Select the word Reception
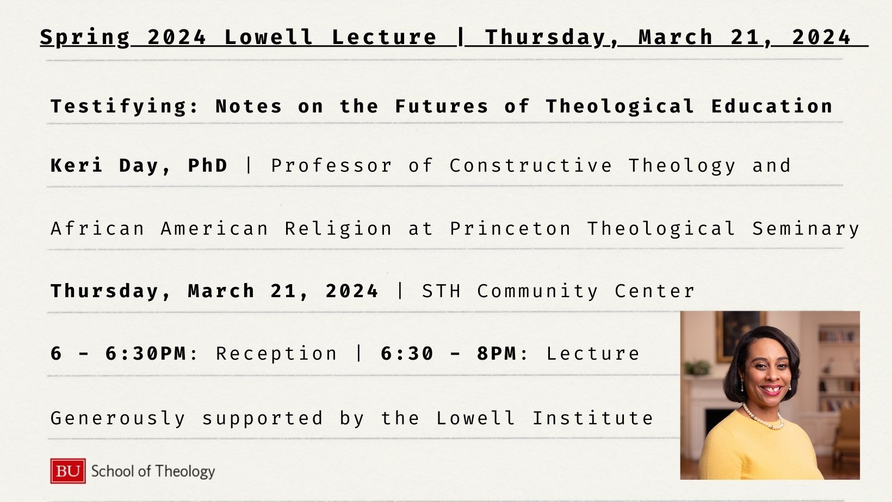The height and width of the screenshot is (502, 892). click(277, 354)
